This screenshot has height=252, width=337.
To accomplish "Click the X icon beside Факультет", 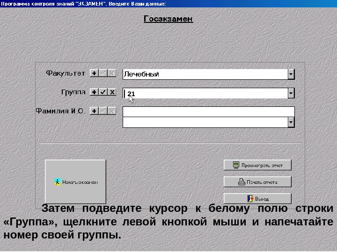I will (x=112, y=73).
